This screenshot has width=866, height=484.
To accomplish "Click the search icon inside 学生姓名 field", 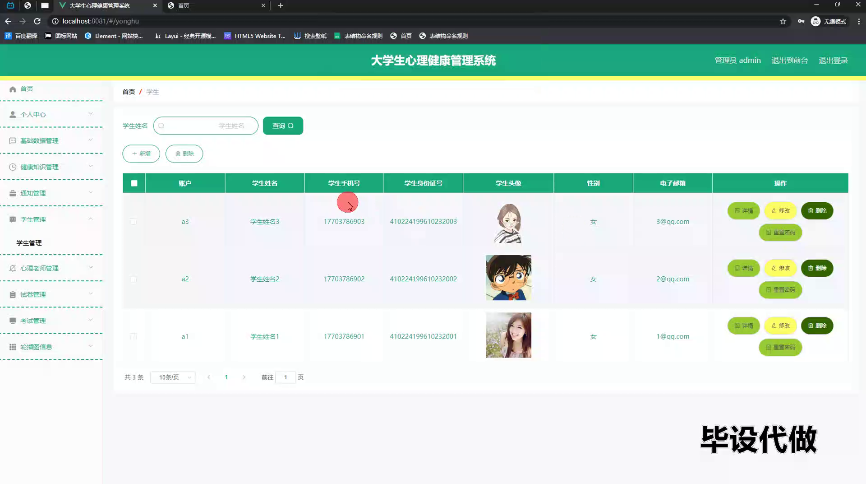I will [161, 126].
